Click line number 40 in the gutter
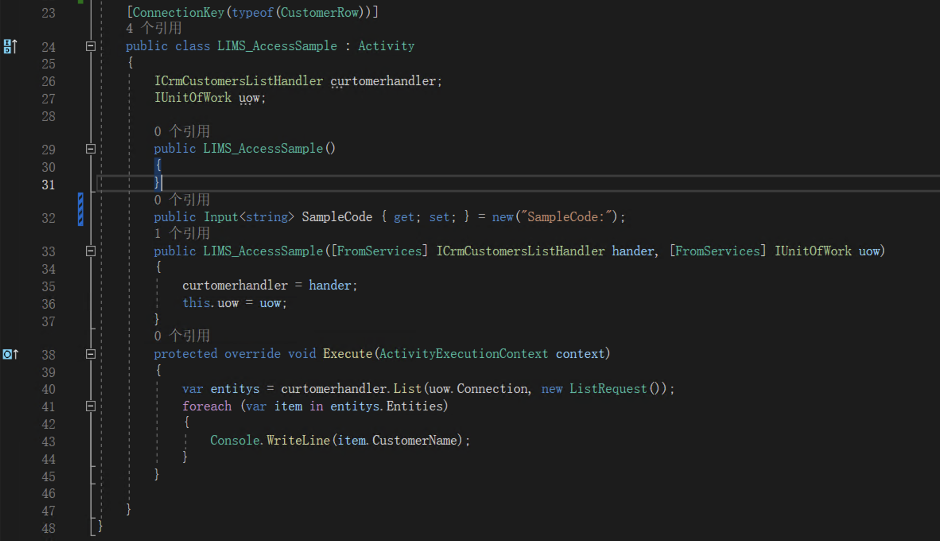Screen dimensions: 940x541 tap(49, 389)
